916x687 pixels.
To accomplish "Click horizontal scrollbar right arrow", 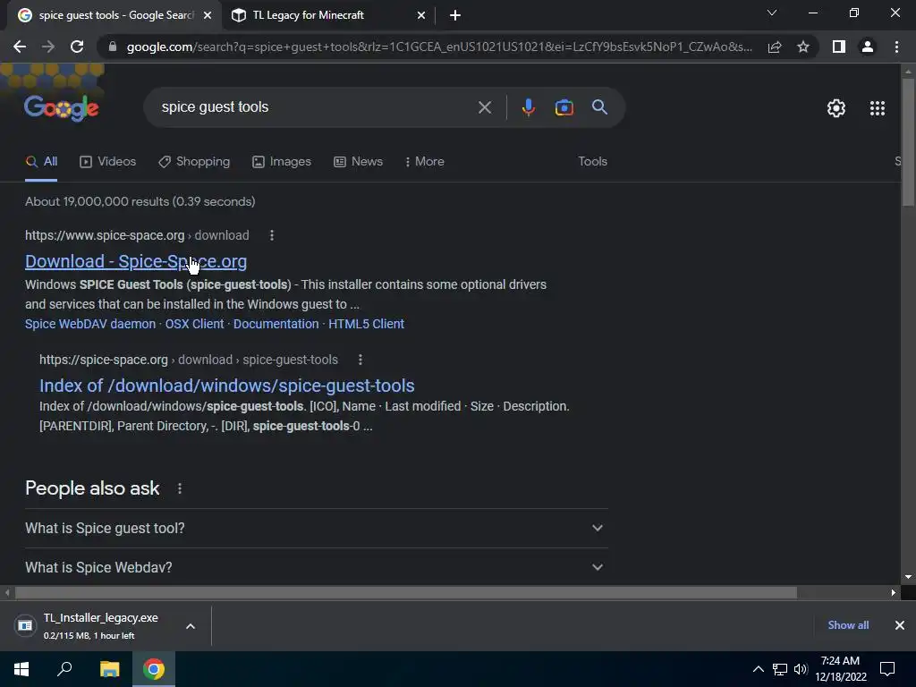I will coord(894,593).
